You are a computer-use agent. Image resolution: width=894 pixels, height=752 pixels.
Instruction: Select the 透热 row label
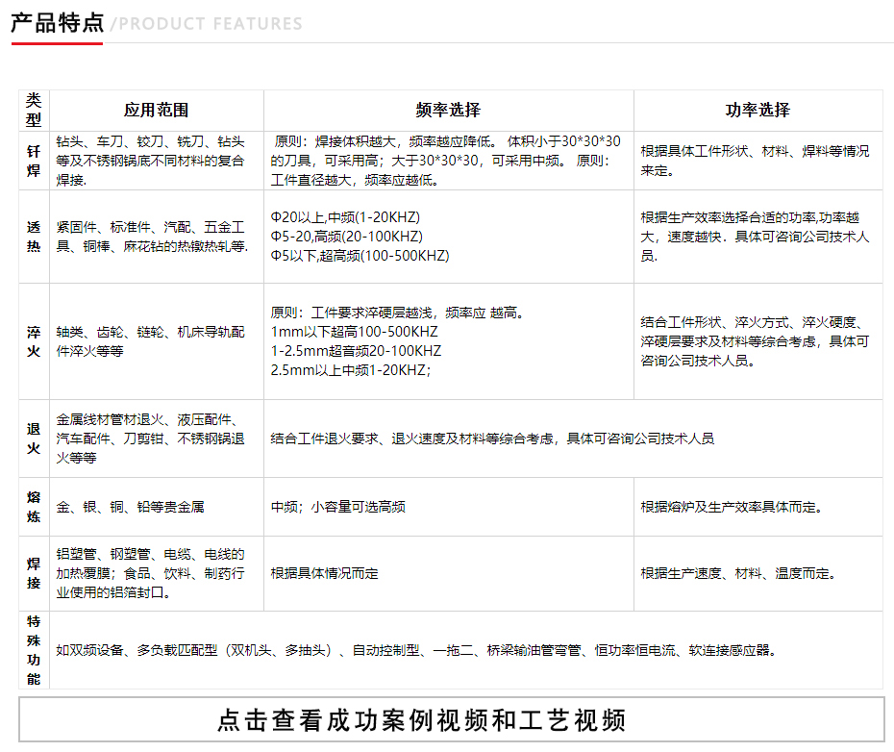coord(34,237)
